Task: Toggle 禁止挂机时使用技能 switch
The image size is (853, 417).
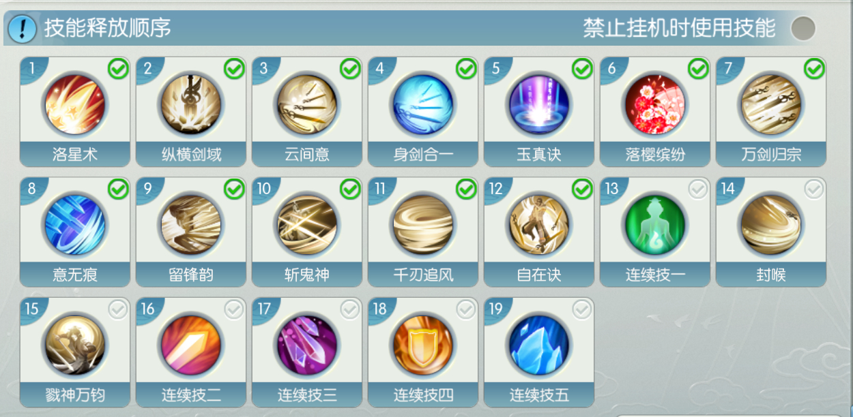Action: pyautogui.click(x=803, y=28)
